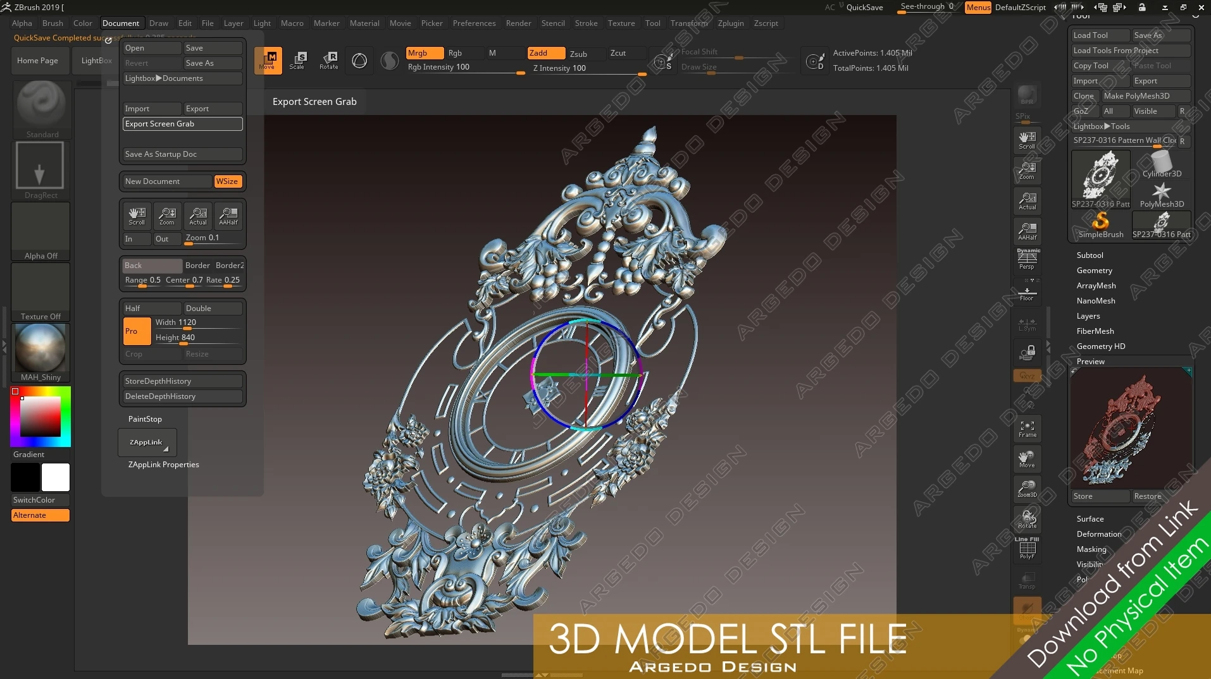Expand the Deformation section
1211x679 pixels.
click(1098, 534)
